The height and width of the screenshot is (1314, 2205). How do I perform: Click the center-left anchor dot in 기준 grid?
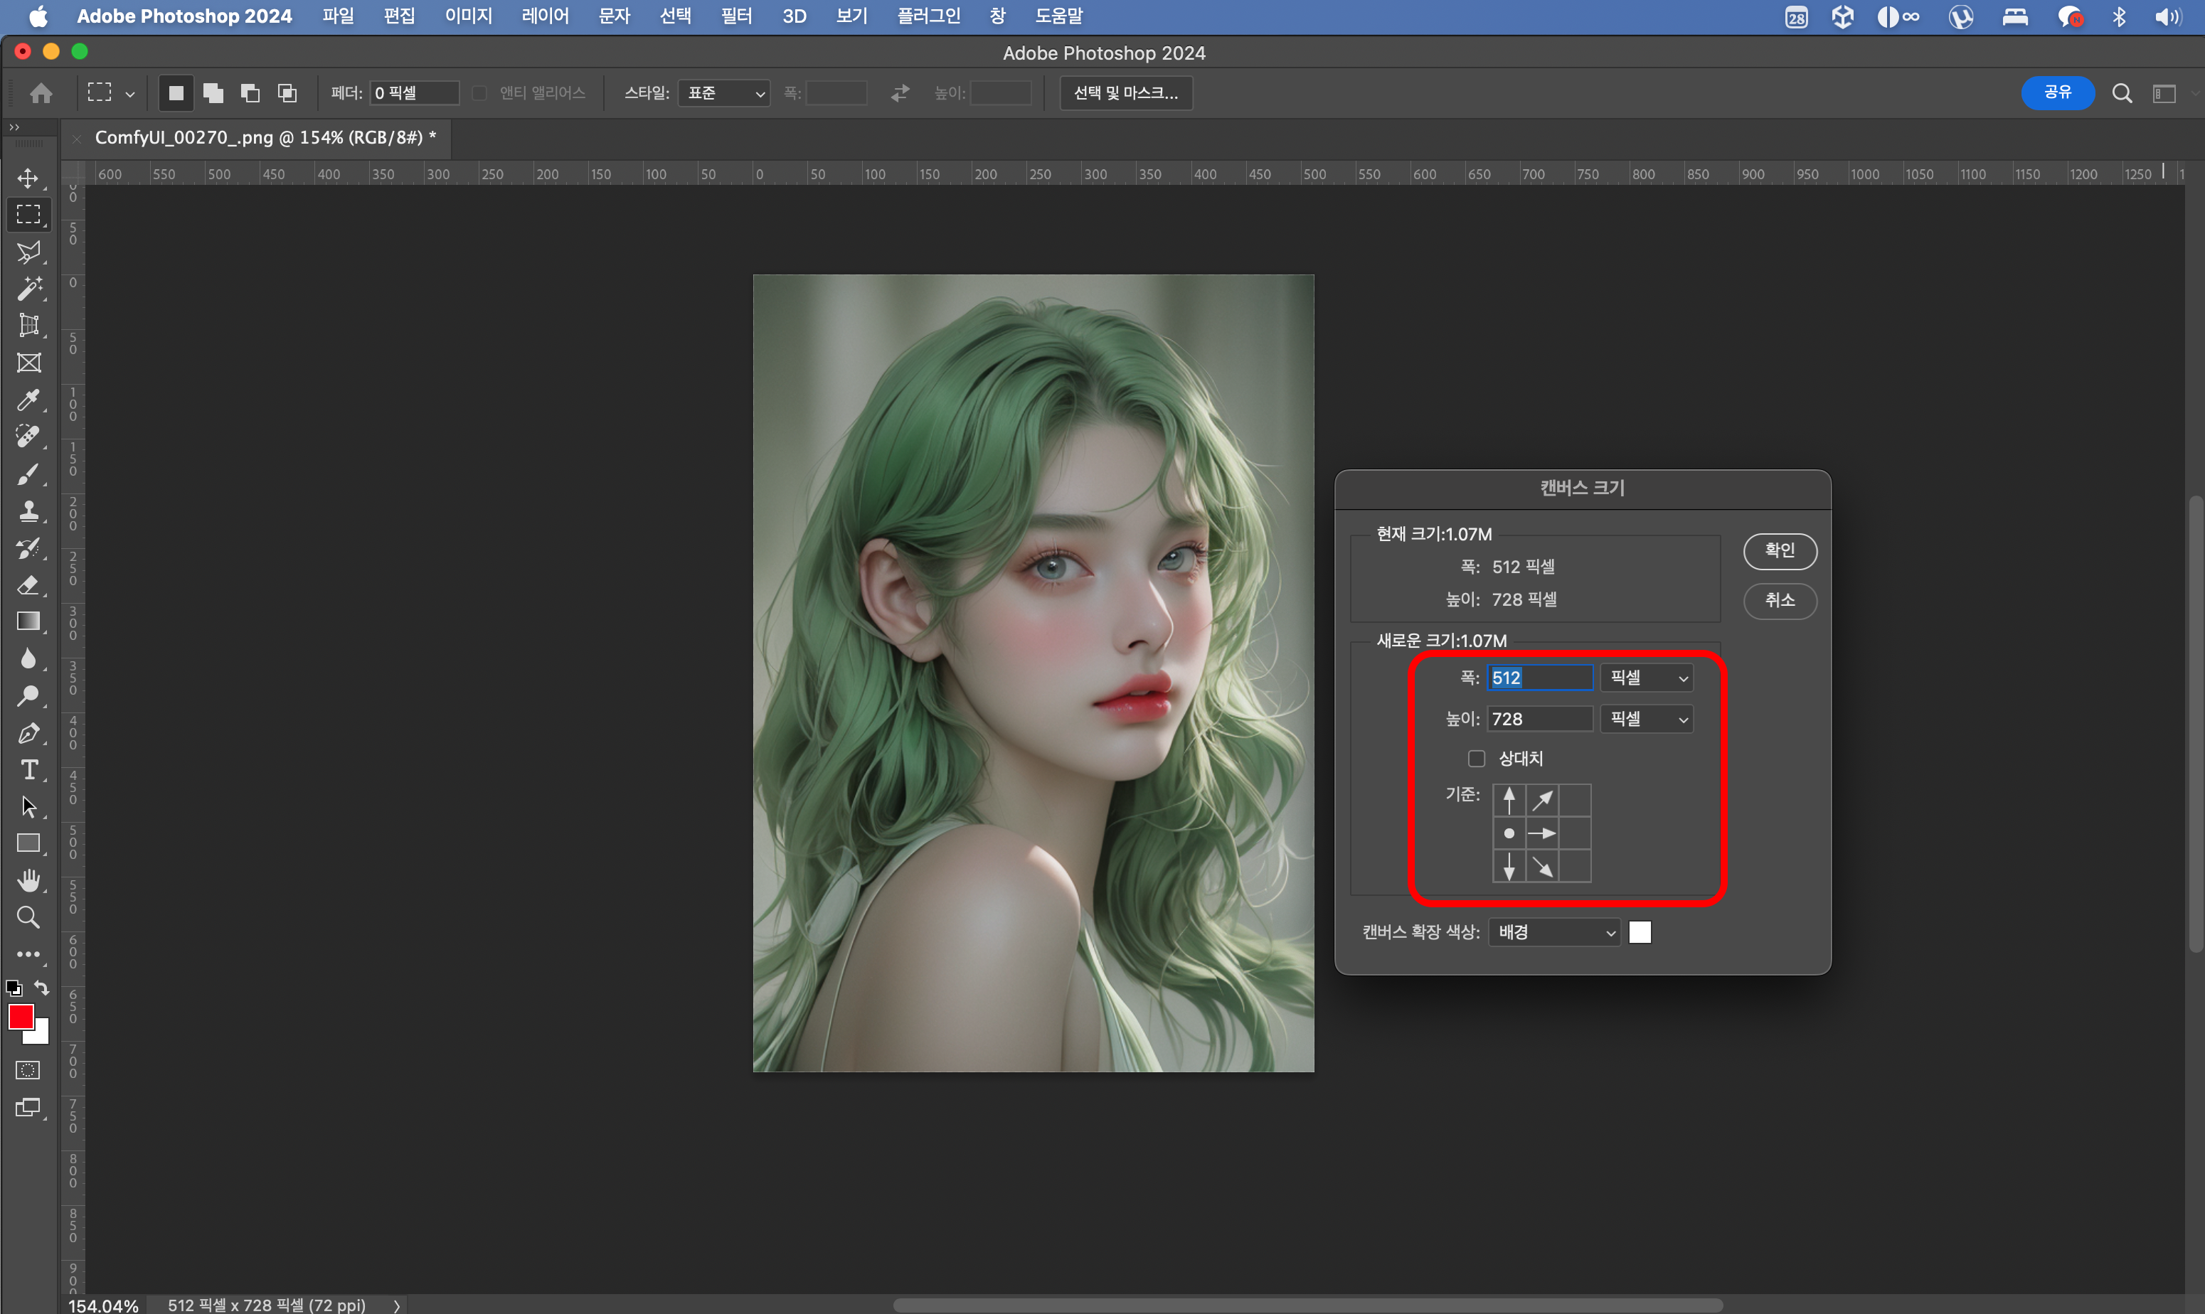pos(1509,833)
